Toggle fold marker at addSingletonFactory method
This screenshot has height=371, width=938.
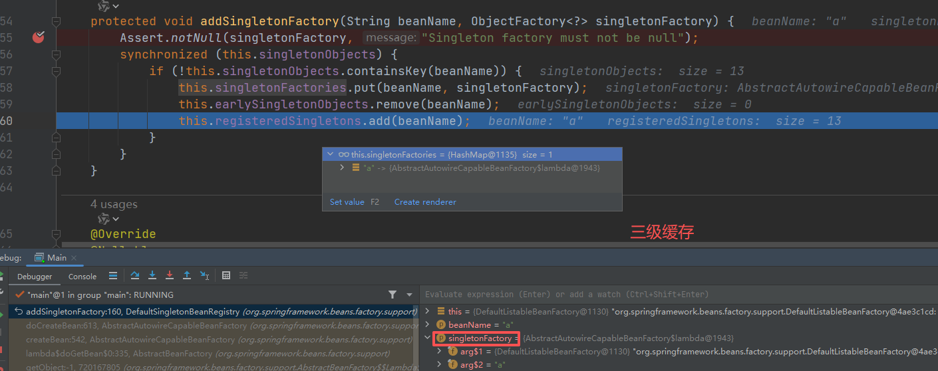tap(56, 21)
